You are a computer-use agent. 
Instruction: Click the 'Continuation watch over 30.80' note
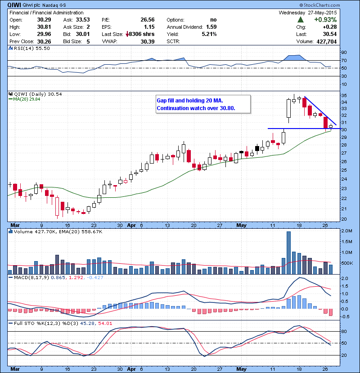click(196, 108)
